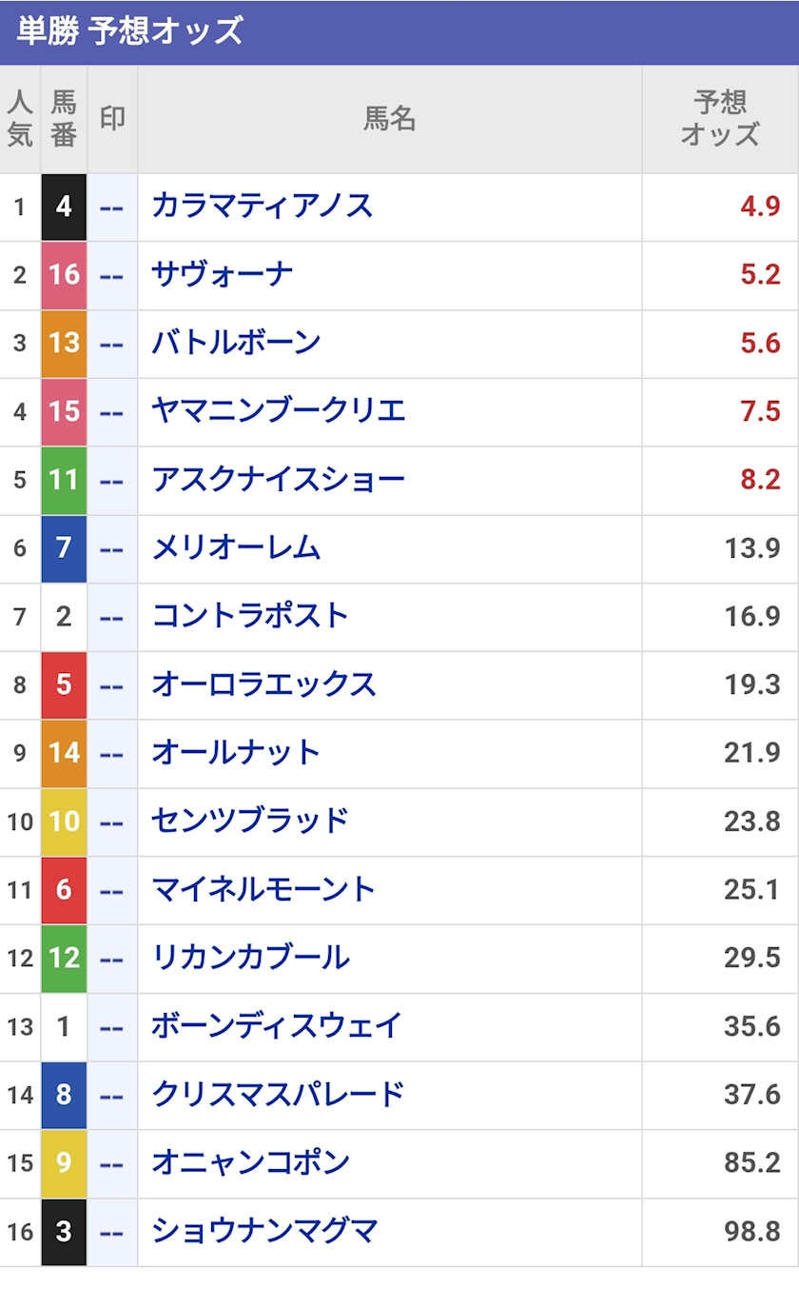Click black number 4 badge

click(64, 207)
